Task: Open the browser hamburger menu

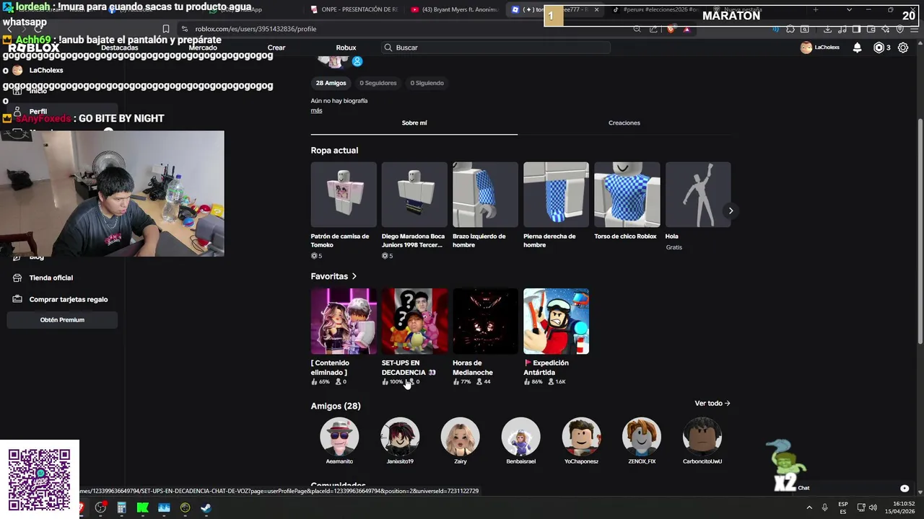Action: [x=914, y=29]
